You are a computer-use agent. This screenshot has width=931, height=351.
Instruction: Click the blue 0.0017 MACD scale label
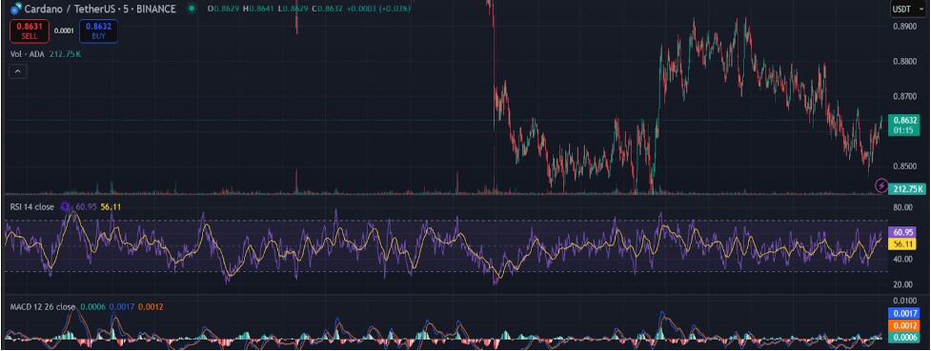coord(903,314)
